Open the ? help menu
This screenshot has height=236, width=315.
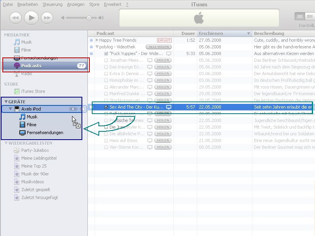127,4
